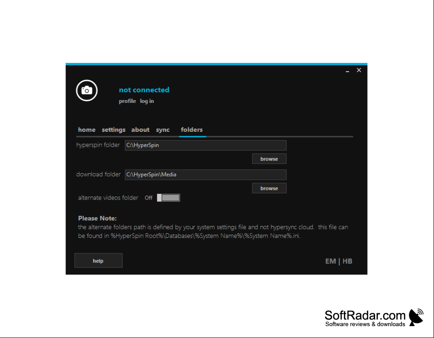The image size is (434, 338).
Task: Click the 'not connected' status text
Action: 144,90
